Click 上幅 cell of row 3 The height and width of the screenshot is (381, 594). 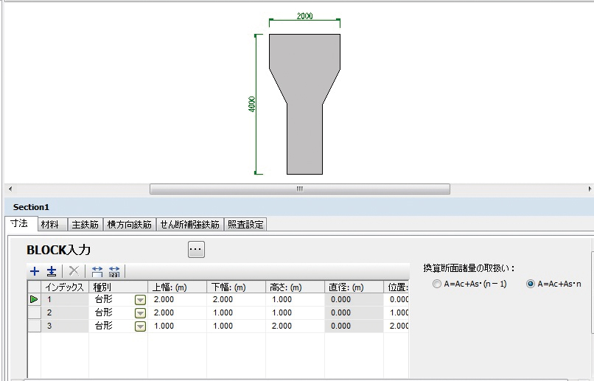point(177,326)
